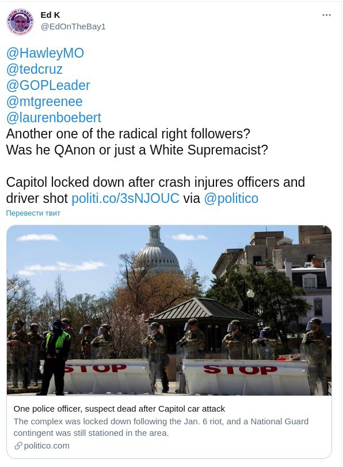This screenshot has height=467, width=343.
Task: Click the tweet text about QAnon
Action: pos(137,150)
